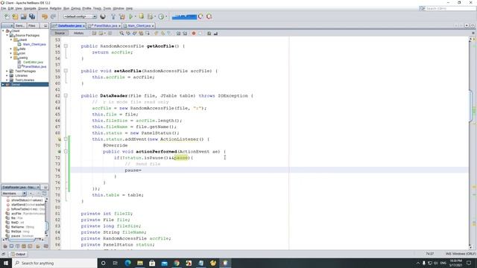Click the Debug Project icon

click(142, 16)
